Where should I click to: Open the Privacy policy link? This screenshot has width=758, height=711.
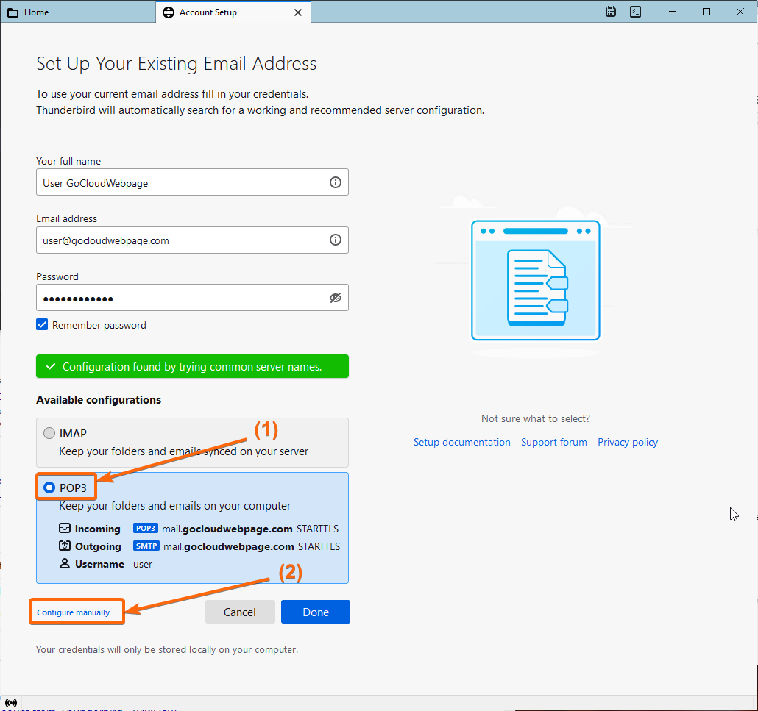[x=628, y=443]
